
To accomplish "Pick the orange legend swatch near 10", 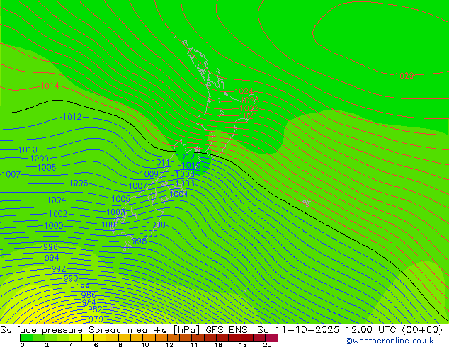I will pos(149,338).
